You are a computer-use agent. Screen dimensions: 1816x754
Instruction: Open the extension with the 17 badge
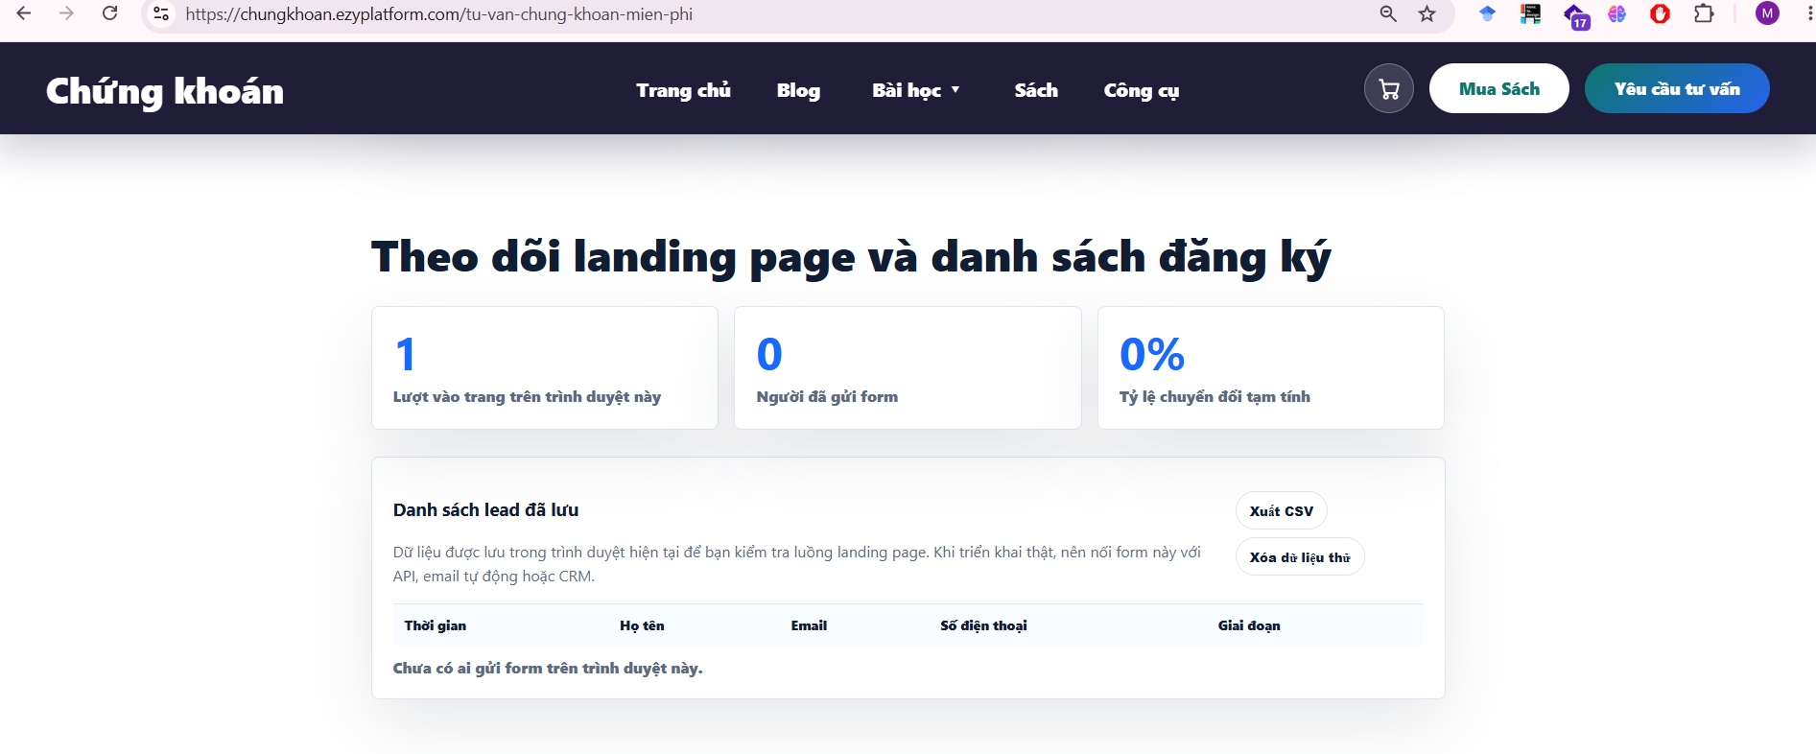coord(1576,15)
